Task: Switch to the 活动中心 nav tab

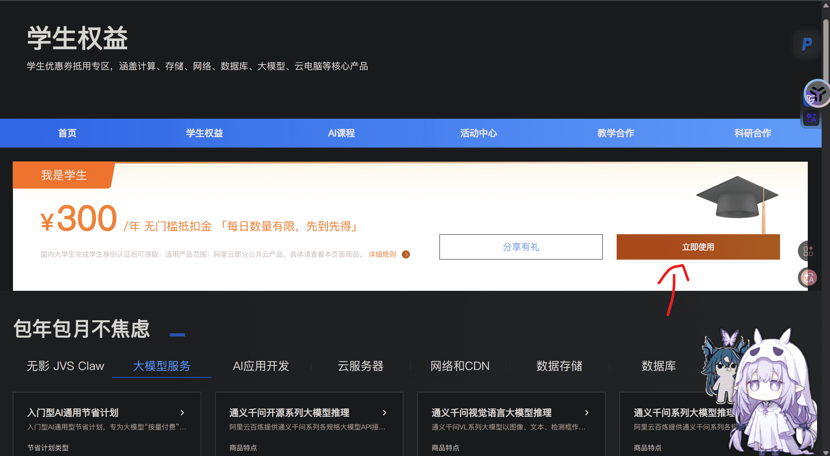Action: pos(478,133)
